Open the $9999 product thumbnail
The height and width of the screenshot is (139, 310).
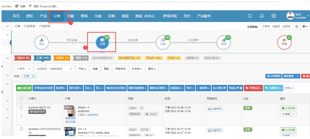pos(70,111)
